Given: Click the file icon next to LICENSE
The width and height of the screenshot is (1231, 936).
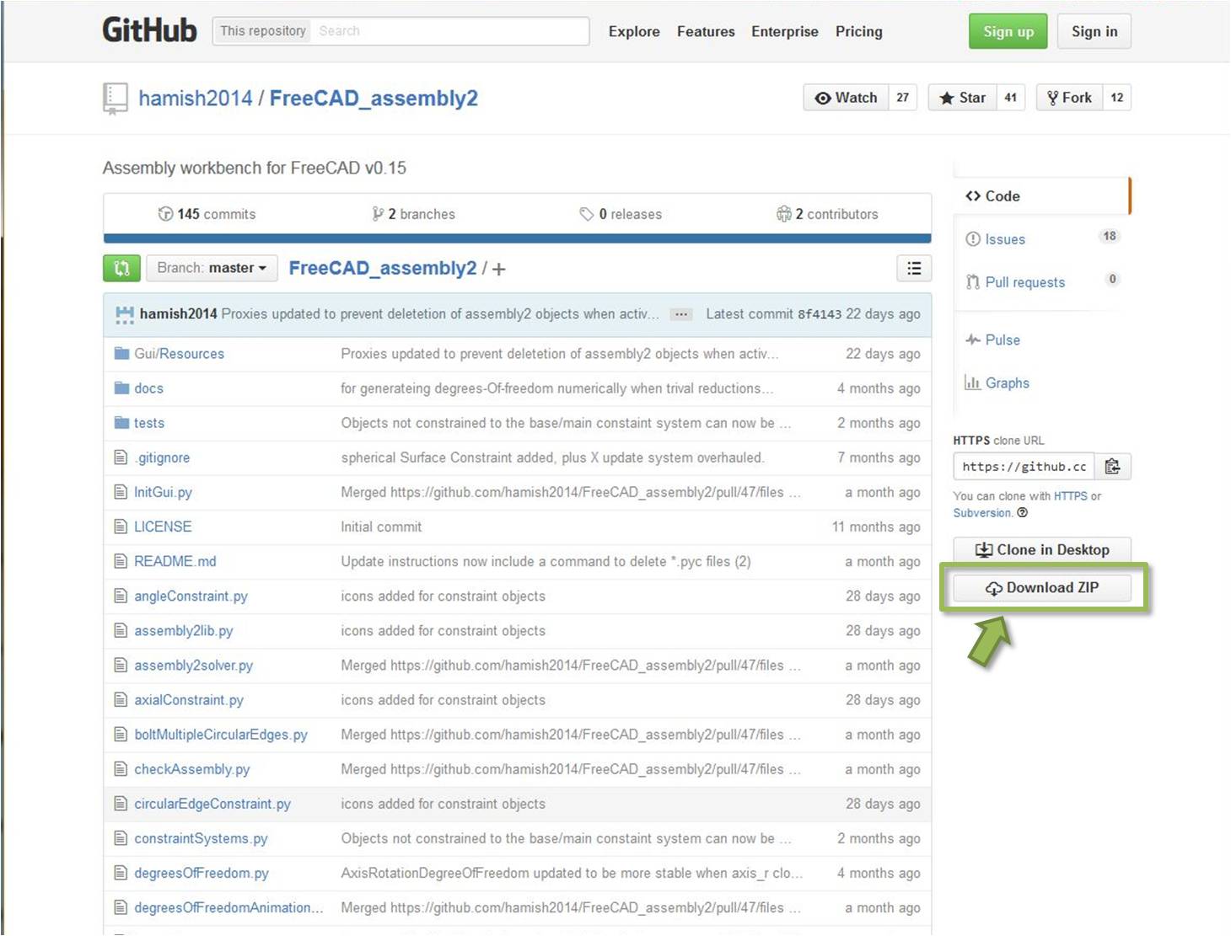Looking at the screenshot, I should click(121, 527).
